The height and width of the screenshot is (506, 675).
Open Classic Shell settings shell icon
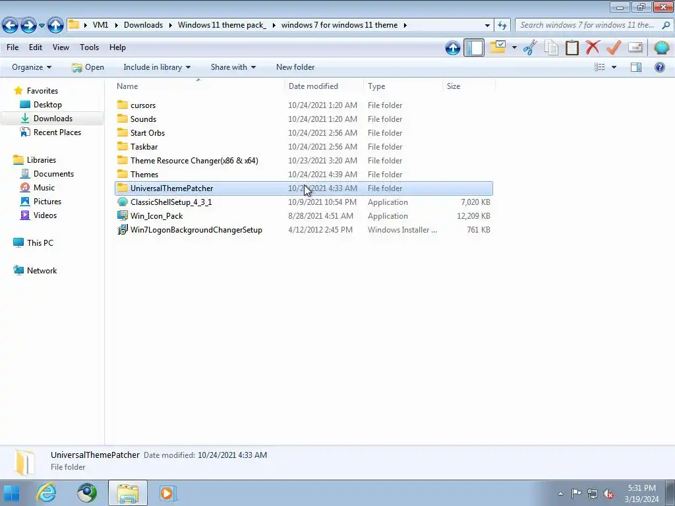tap(661, 47)
